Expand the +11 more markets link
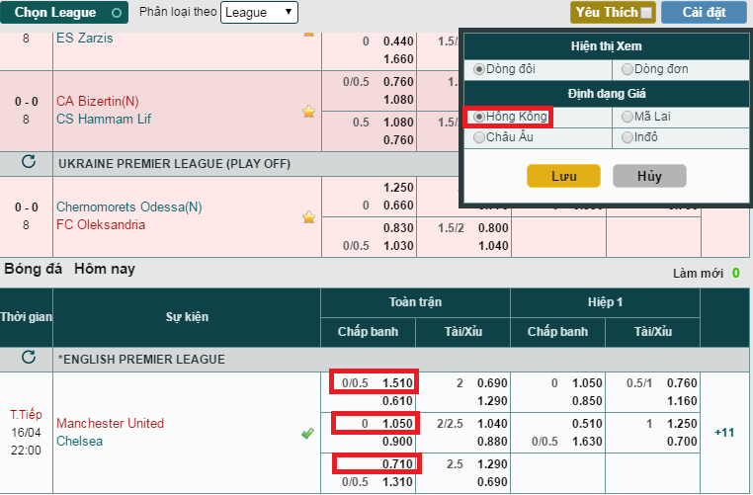Viewport: 753px width, 495px height. [x=724, y=432]
